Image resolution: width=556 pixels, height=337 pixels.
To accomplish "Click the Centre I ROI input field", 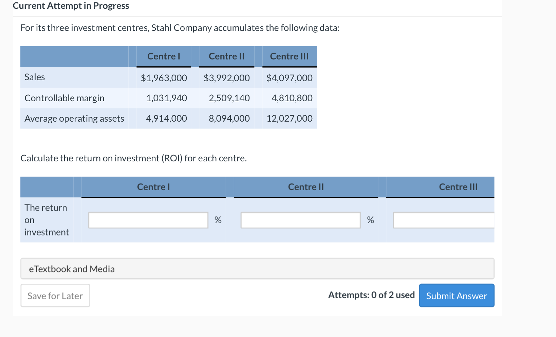I will [148, 220].
